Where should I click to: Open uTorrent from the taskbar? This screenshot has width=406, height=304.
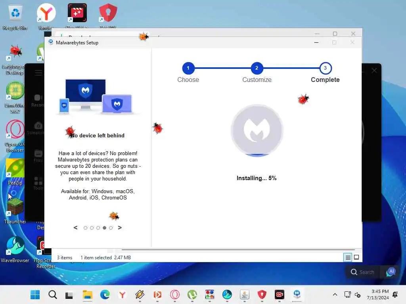tap(192, 294)
